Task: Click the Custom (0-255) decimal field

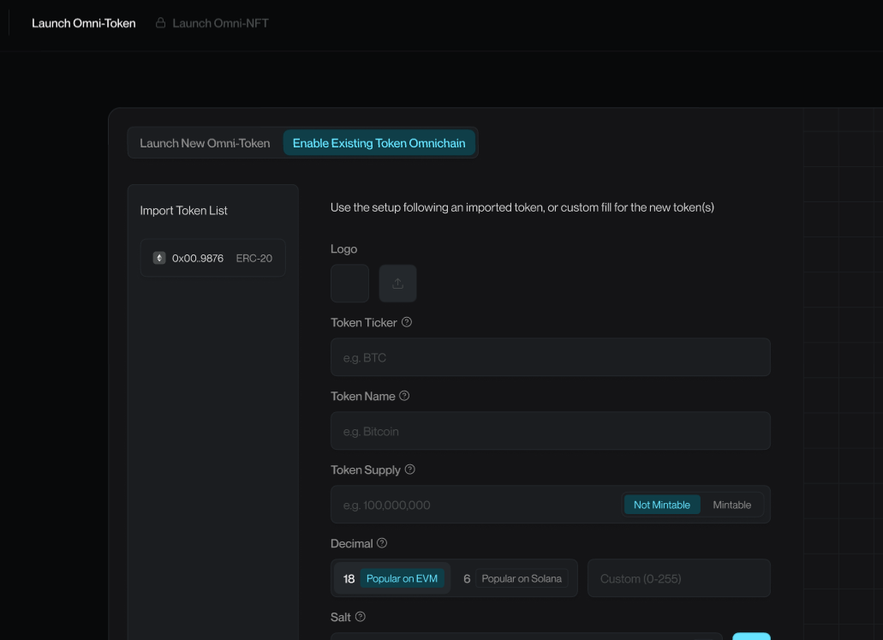Action: [x=678, y=579]
